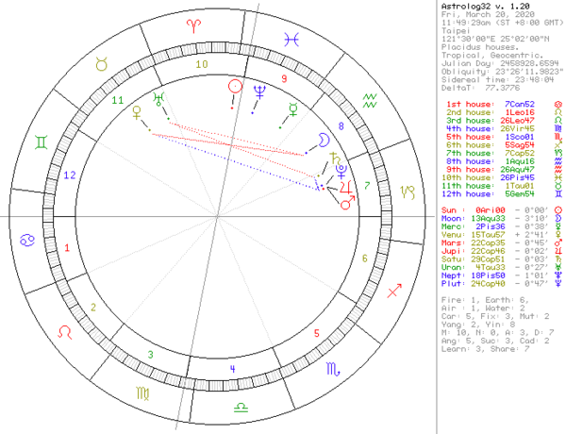
Task: Click the house number 10 inside the wheel
Action: pos(200,64)
